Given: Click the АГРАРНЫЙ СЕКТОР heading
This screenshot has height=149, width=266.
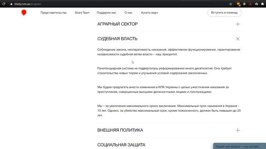Looking at the screenshot, I should [x=117, y=24].
